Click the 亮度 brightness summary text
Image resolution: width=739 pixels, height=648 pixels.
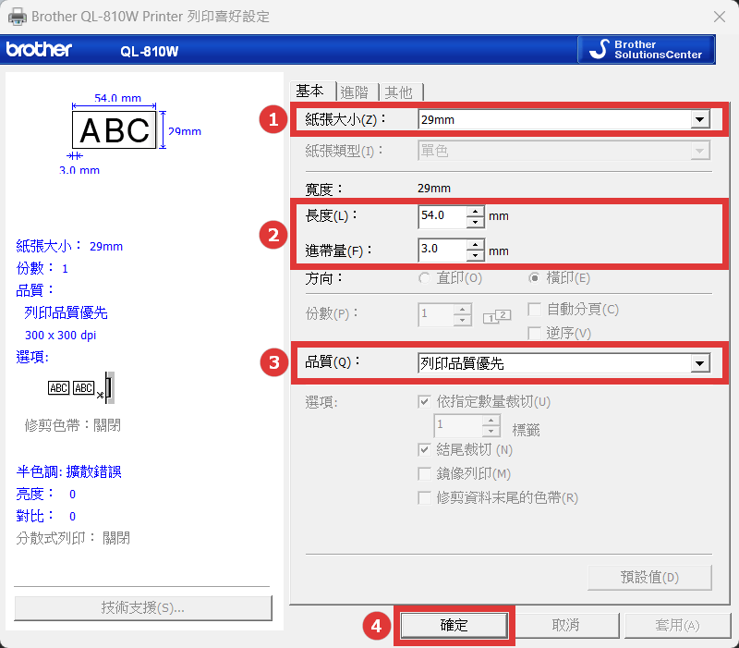[45, 494]
